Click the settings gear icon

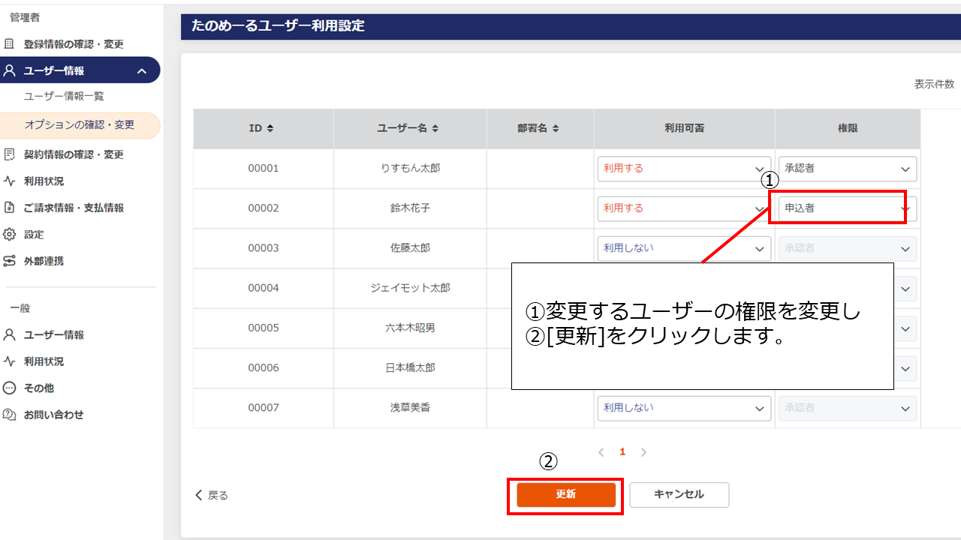(9, 235)
